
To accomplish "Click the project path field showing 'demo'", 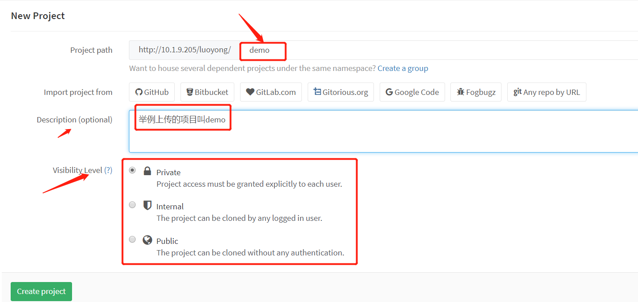I will click(x=262, y=50).
